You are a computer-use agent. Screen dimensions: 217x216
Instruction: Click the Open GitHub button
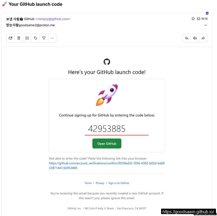tap(107, 143)
